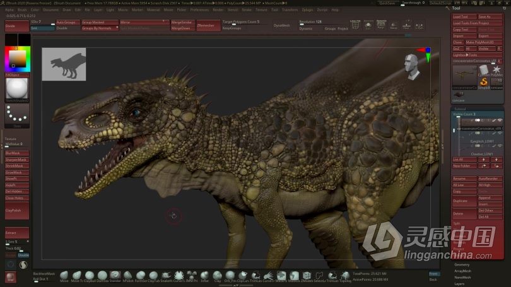Click the dinosaur silhouette thumbnail preview
The height and width of the screenshot is (287, 511).
pos(64,64)
